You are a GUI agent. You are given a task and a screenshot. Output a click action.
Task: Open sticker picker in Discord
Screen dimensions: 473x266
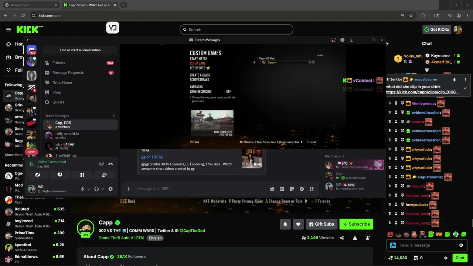tap(292, 189)
